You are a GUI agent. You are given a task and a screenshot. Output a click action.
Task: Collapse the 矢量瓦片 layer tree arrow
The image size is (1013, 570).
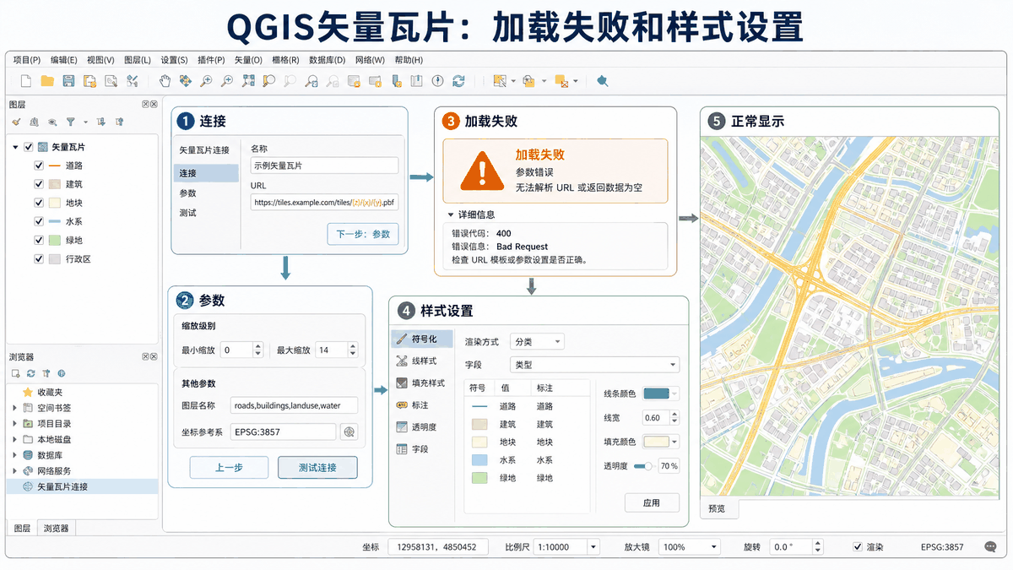click(15, 147)
